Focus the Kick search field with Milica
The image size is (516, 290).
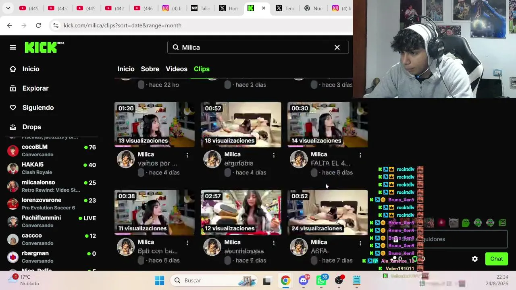[x=258, y=48]
